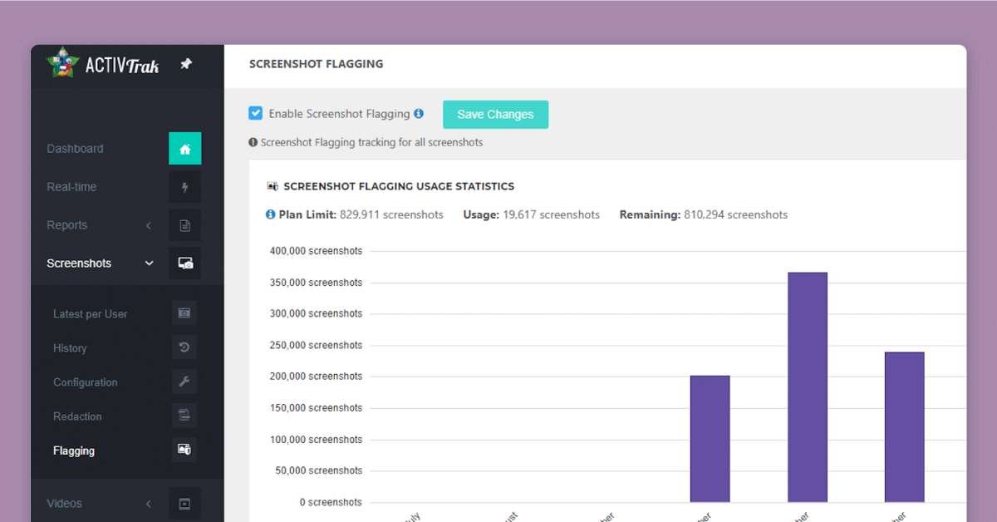
Task: Click the Screenshot Flagging page title
Action: [317, 64]
